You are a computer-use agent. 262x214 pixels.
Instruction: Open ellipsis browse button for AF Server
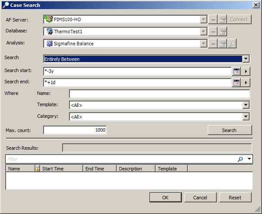(213, 20)
